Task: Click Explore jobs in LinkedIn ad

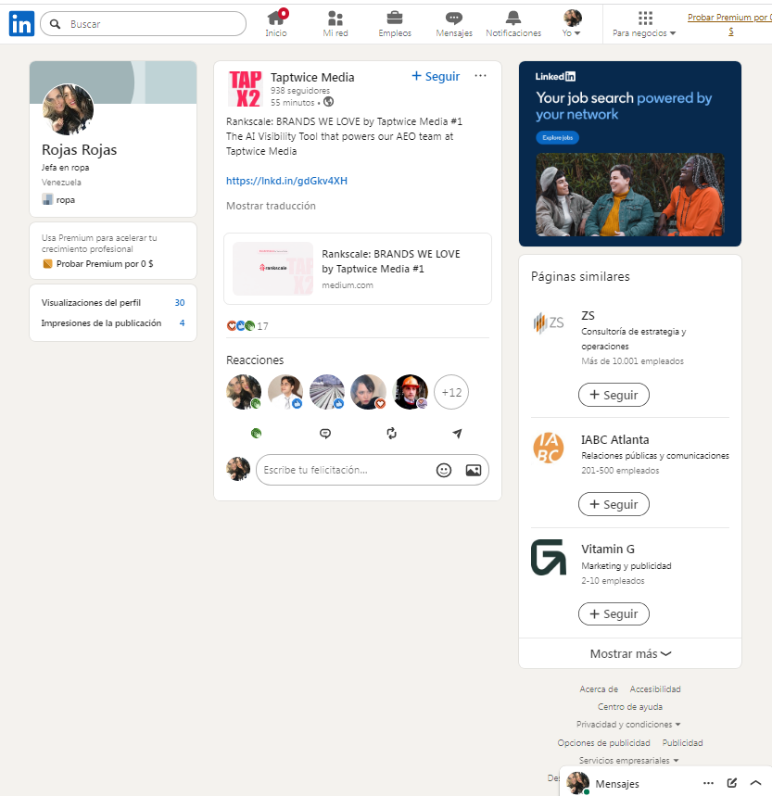Action: (557, 137)
